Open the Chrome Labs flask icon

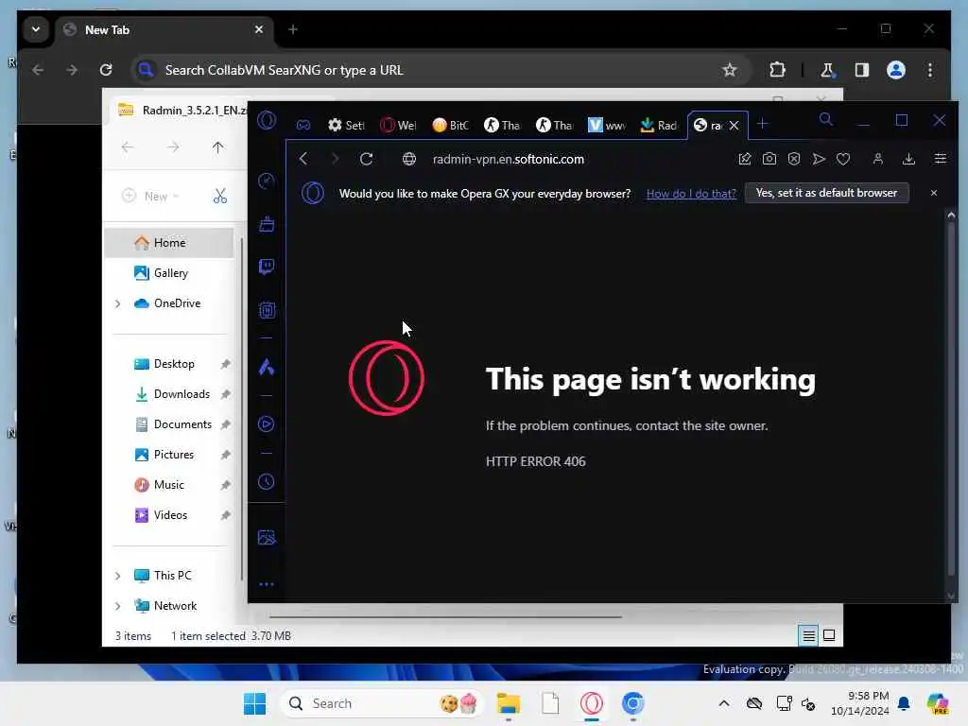point(827,70)
